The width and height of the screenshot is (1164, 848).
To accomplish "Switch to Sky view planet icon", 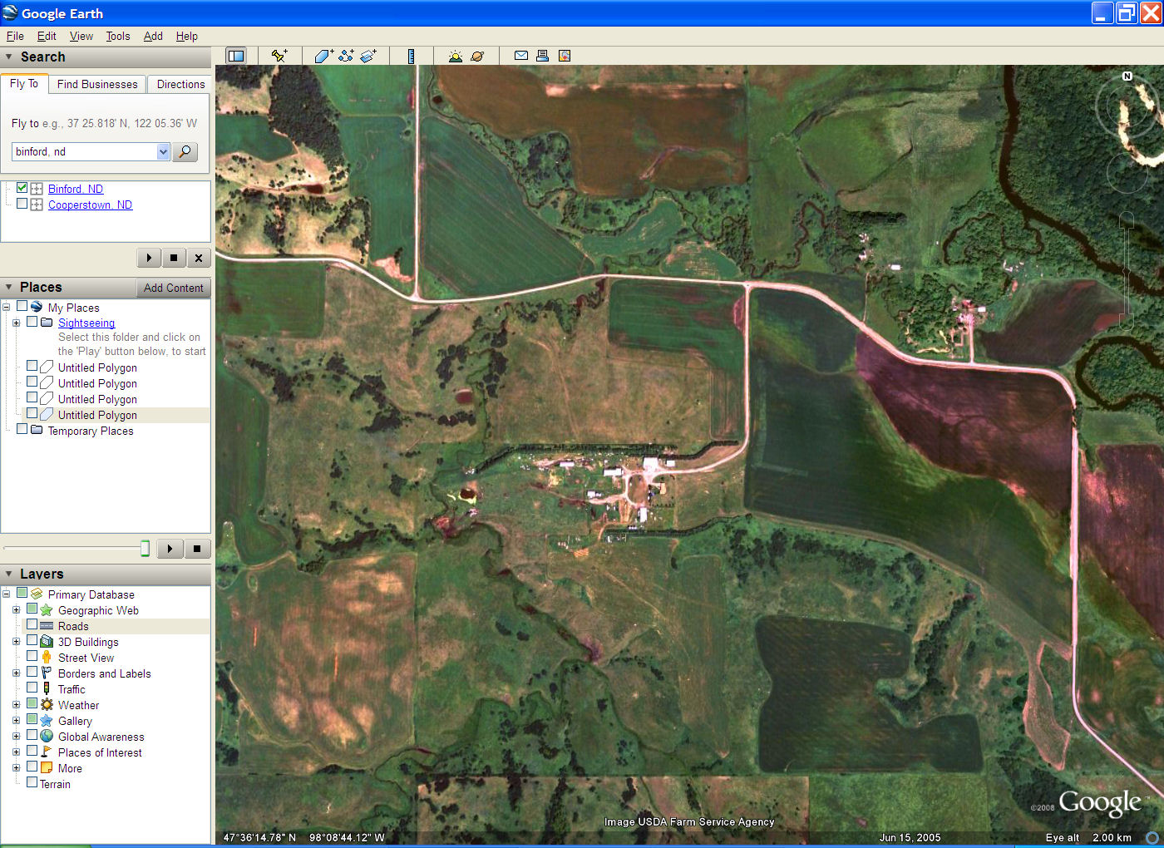I will [477, 56].
